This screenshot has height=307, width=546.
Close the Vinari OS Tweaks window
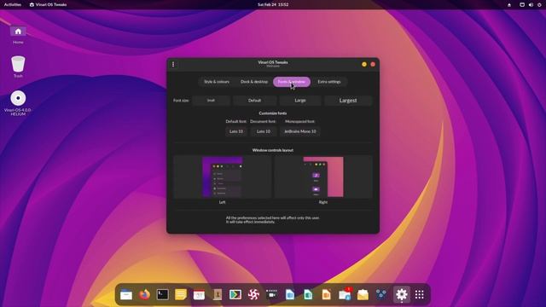[x=373, y=65]
